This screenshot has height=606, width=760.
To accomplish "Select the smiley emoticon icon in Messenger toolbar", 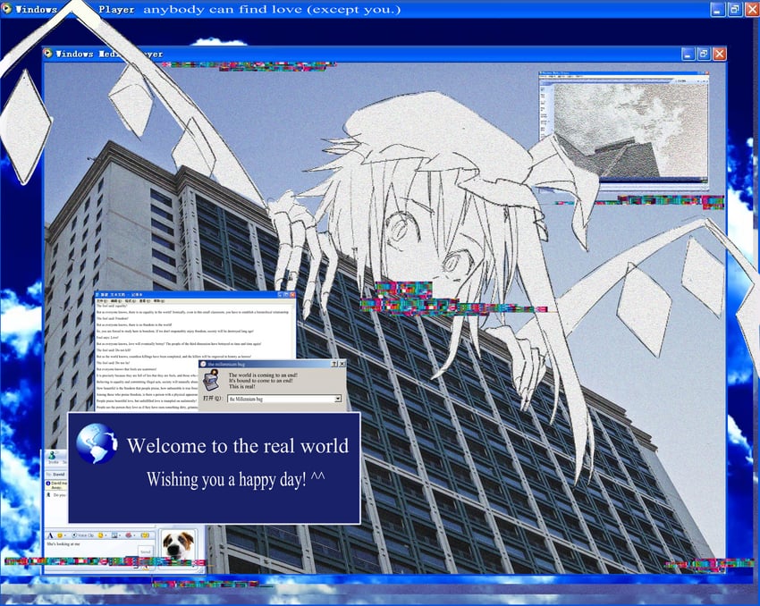I will pos(60,535).
